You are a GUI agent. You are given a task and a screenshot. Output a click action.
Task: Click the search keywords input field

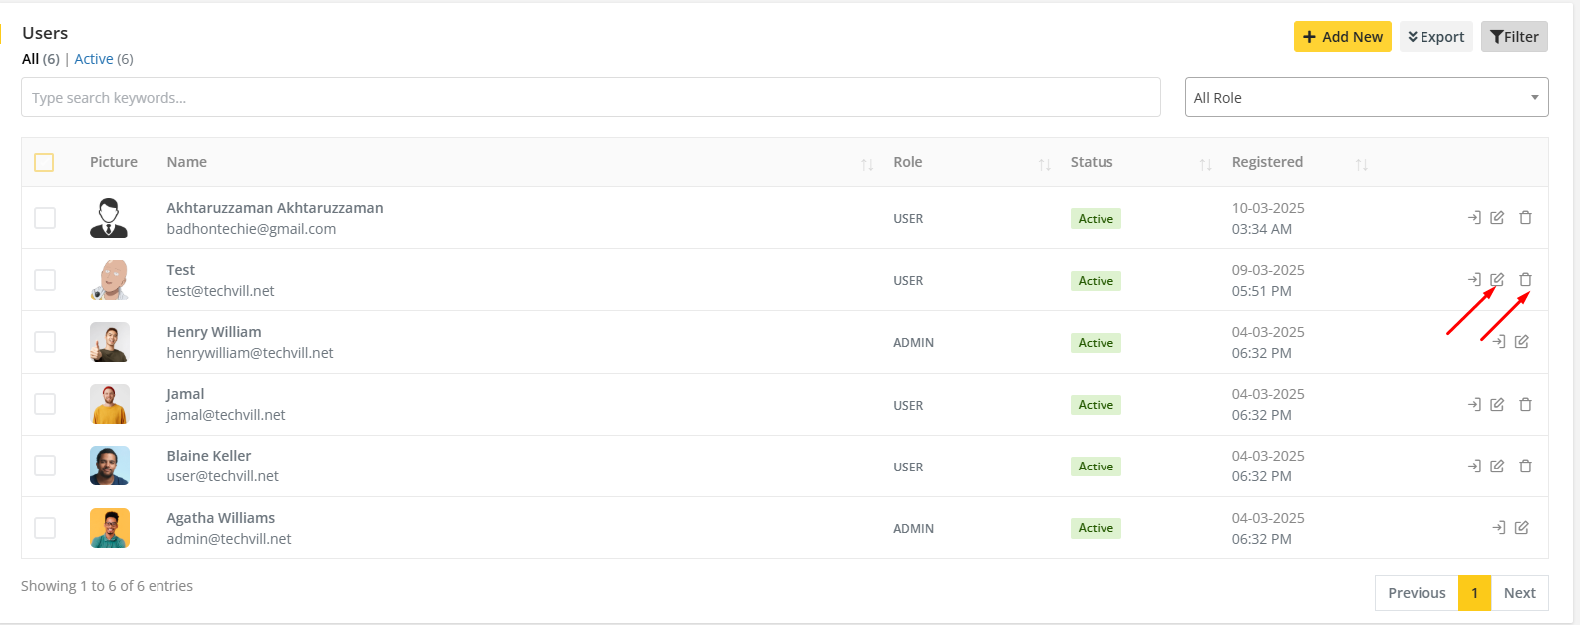tap(590, 98)
